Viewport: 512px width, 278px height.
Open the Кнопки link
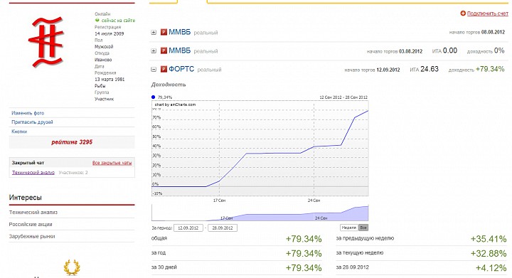[x=19, y=132]
